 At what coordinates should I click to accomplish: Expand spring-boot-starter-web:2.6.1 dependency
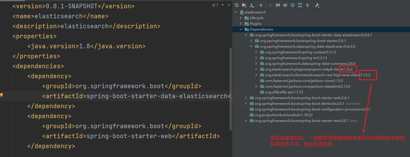click(246, 98)
